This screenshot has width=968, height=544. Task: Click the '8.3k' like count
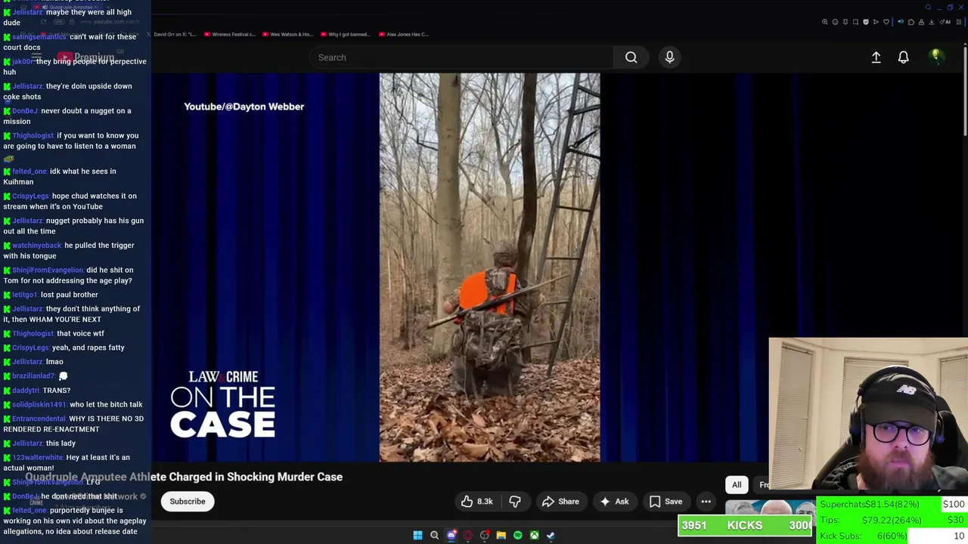[485, 502]
